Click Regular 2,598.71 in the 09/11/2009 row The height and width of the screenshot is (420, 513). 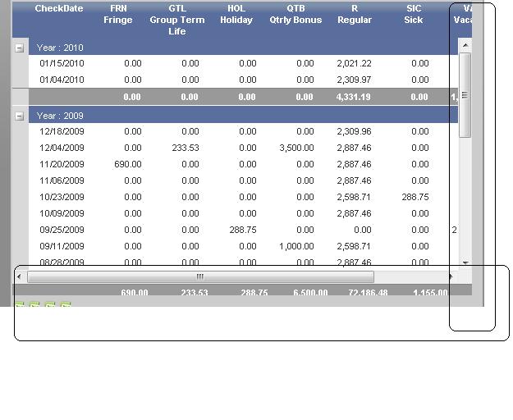(355, 246)
